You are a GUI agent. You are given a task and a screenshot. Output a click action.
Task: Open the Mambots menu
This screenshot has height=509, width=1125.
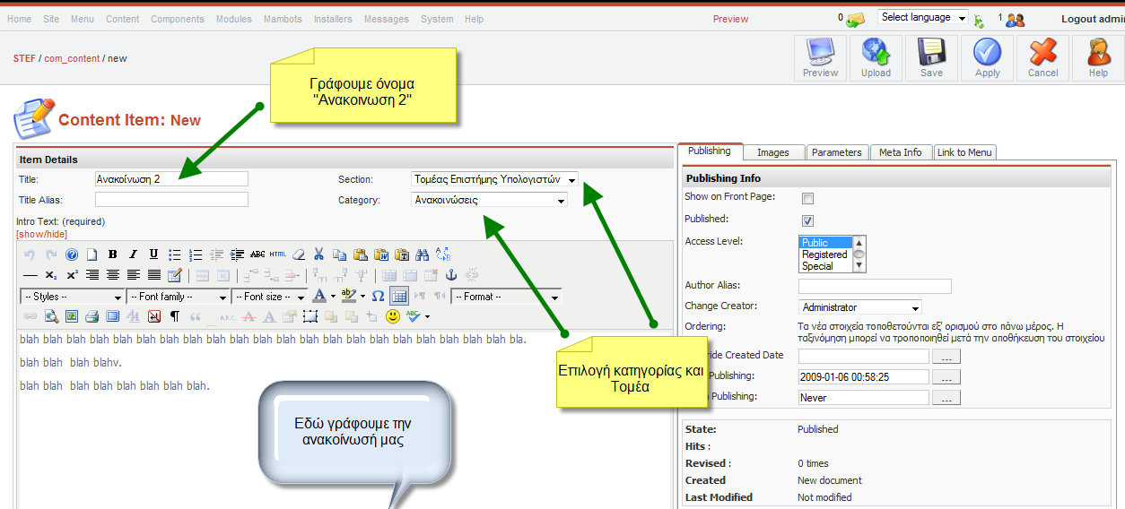pos(283,19)
